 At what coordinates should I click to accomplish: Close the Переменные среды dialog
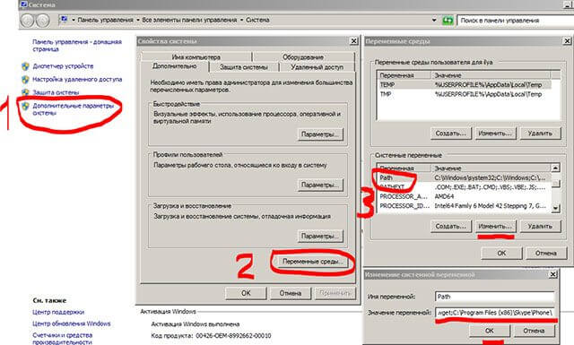[567, 41]
